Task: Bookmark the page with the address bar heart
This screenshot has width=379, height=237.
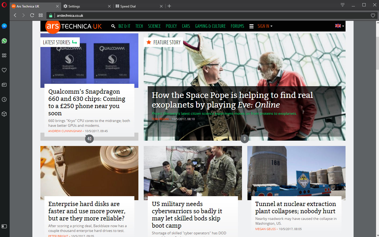Action: (x=373, y=15)
